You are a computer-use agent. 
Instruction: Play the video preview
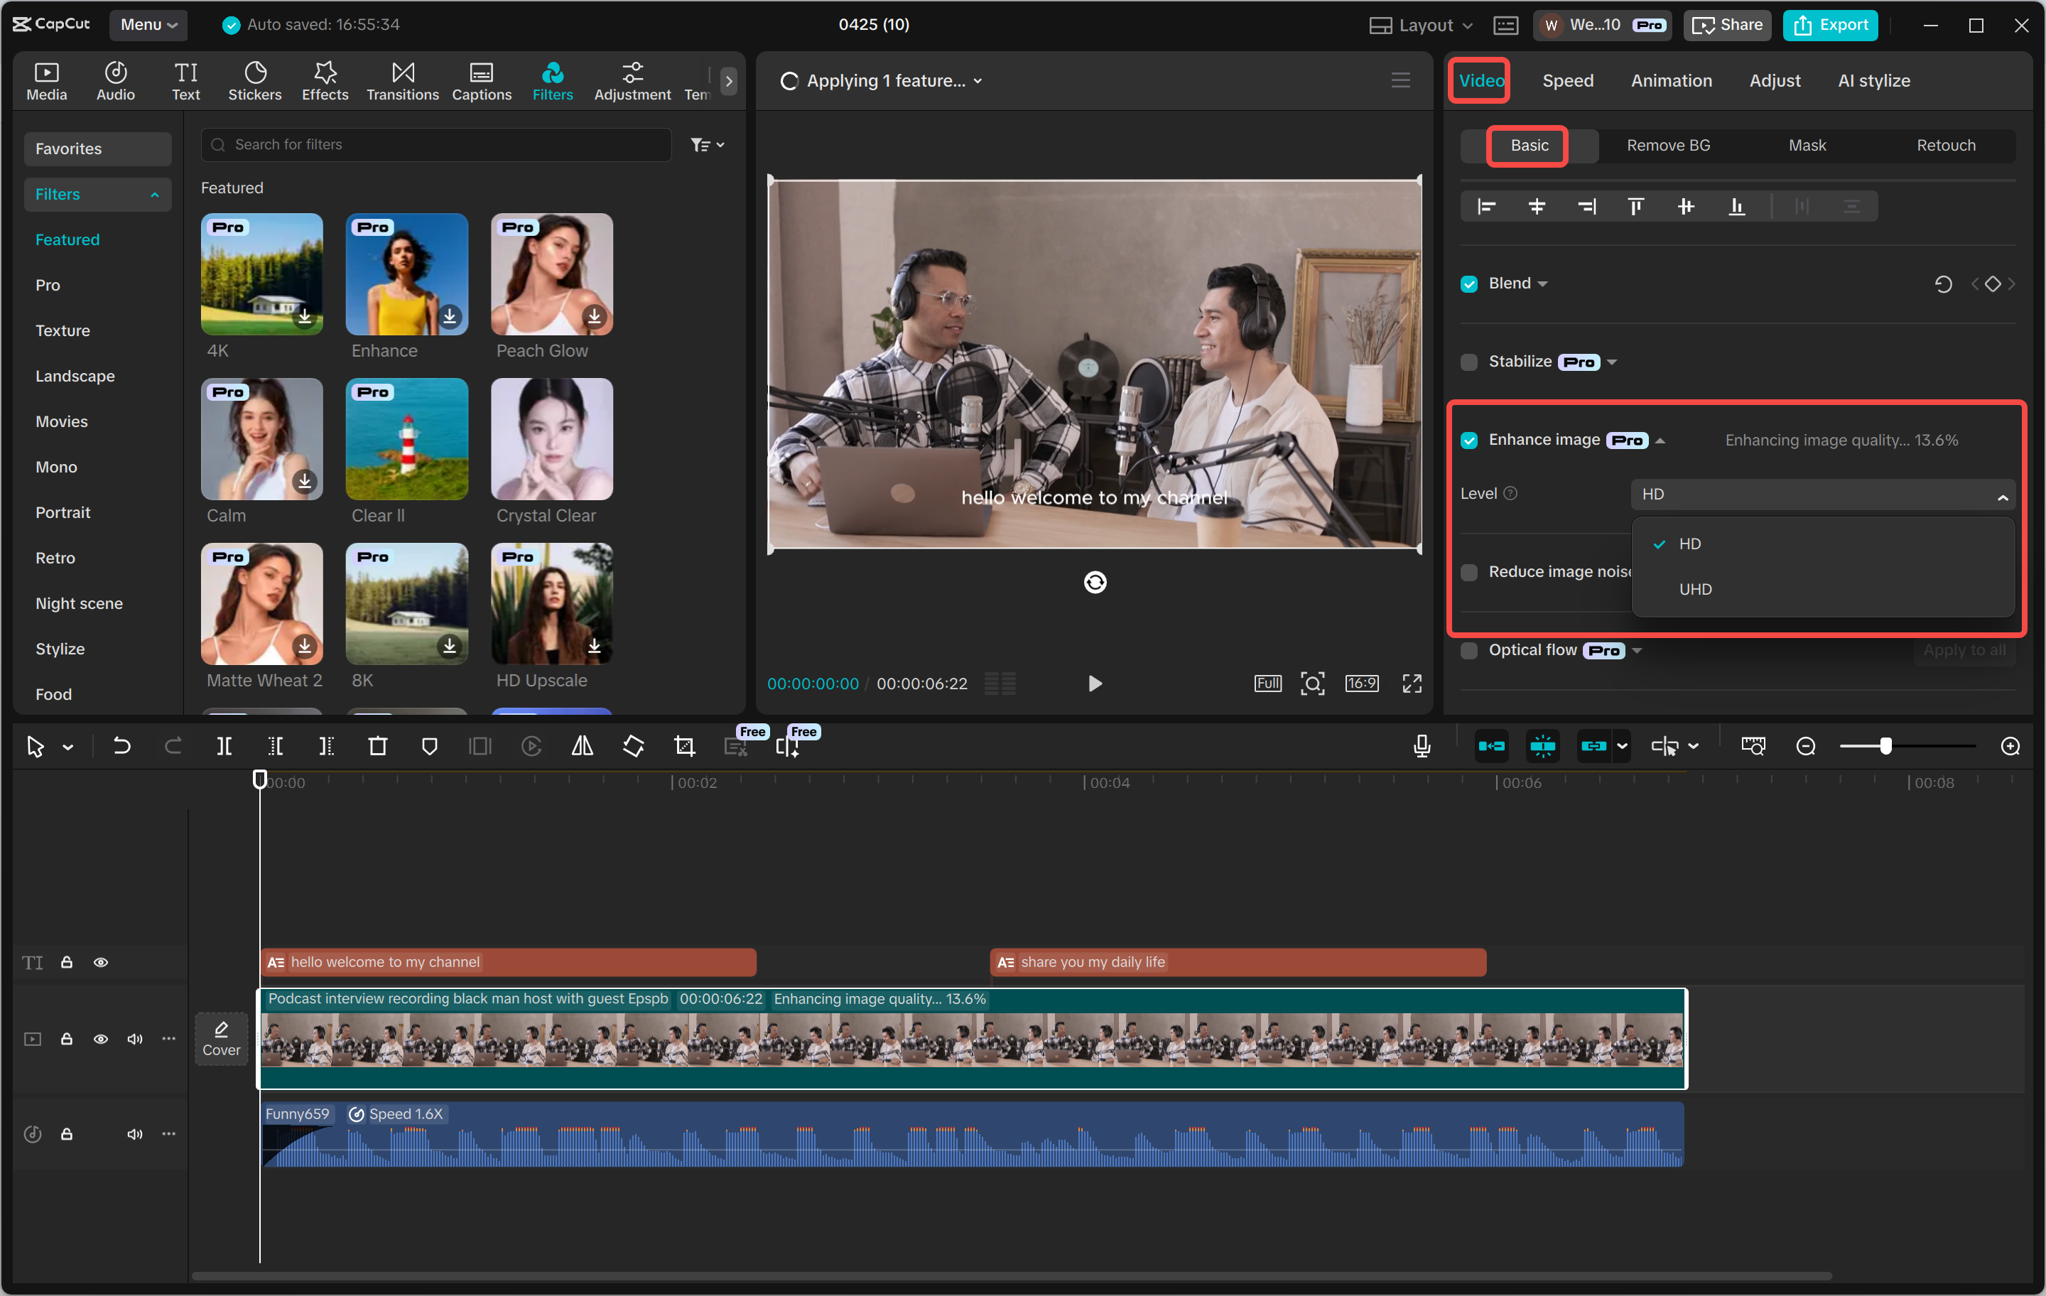(1094, 684)
